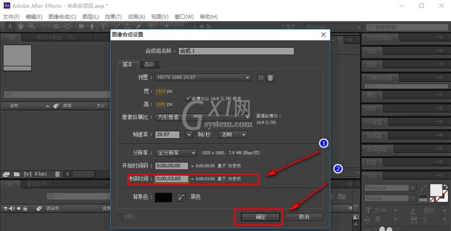
Task: Click the text eyedropper in the 文字 panel
Action: pyautogui.click(x=423, y=188)
